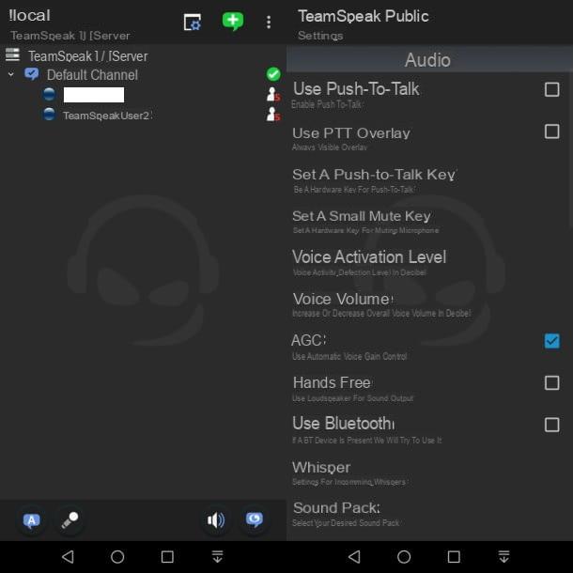The width and height of the screenshot is (573, 573).
Task: Uncheck the AGC checkbox
Action: tap(551, 341)
